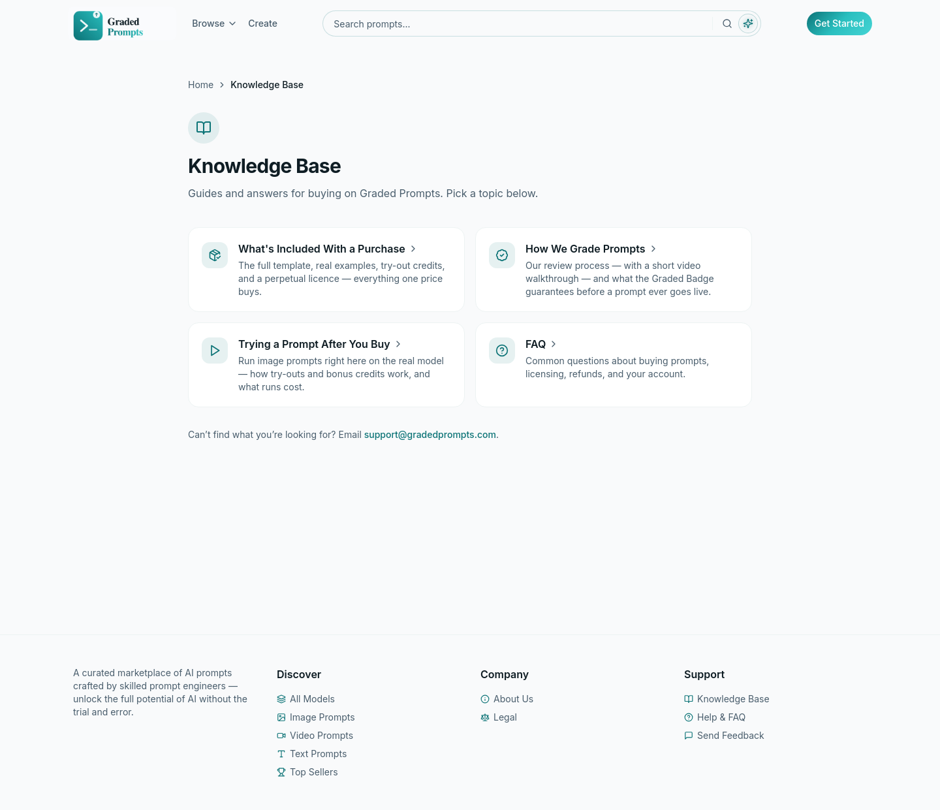940x810 pixels.
Task: Open What's Included With a Purchase topic
Action: click(x=321, y=249)
